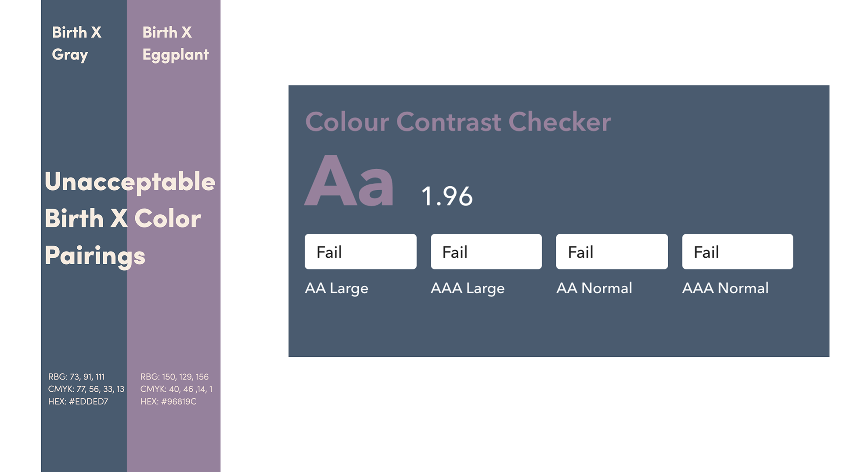The image size is (843, 472).
Task: Click the AAA Normal label
Action: pos(725,288)
